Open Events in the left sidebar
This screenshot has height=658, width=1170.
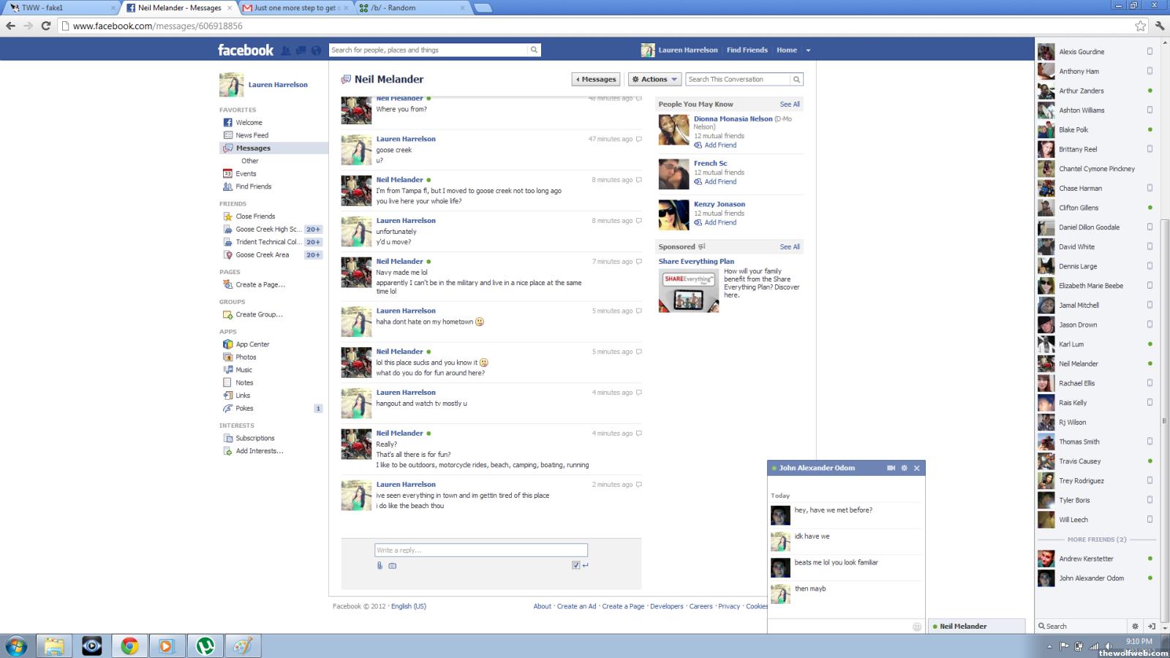click(x=246, y=174)
